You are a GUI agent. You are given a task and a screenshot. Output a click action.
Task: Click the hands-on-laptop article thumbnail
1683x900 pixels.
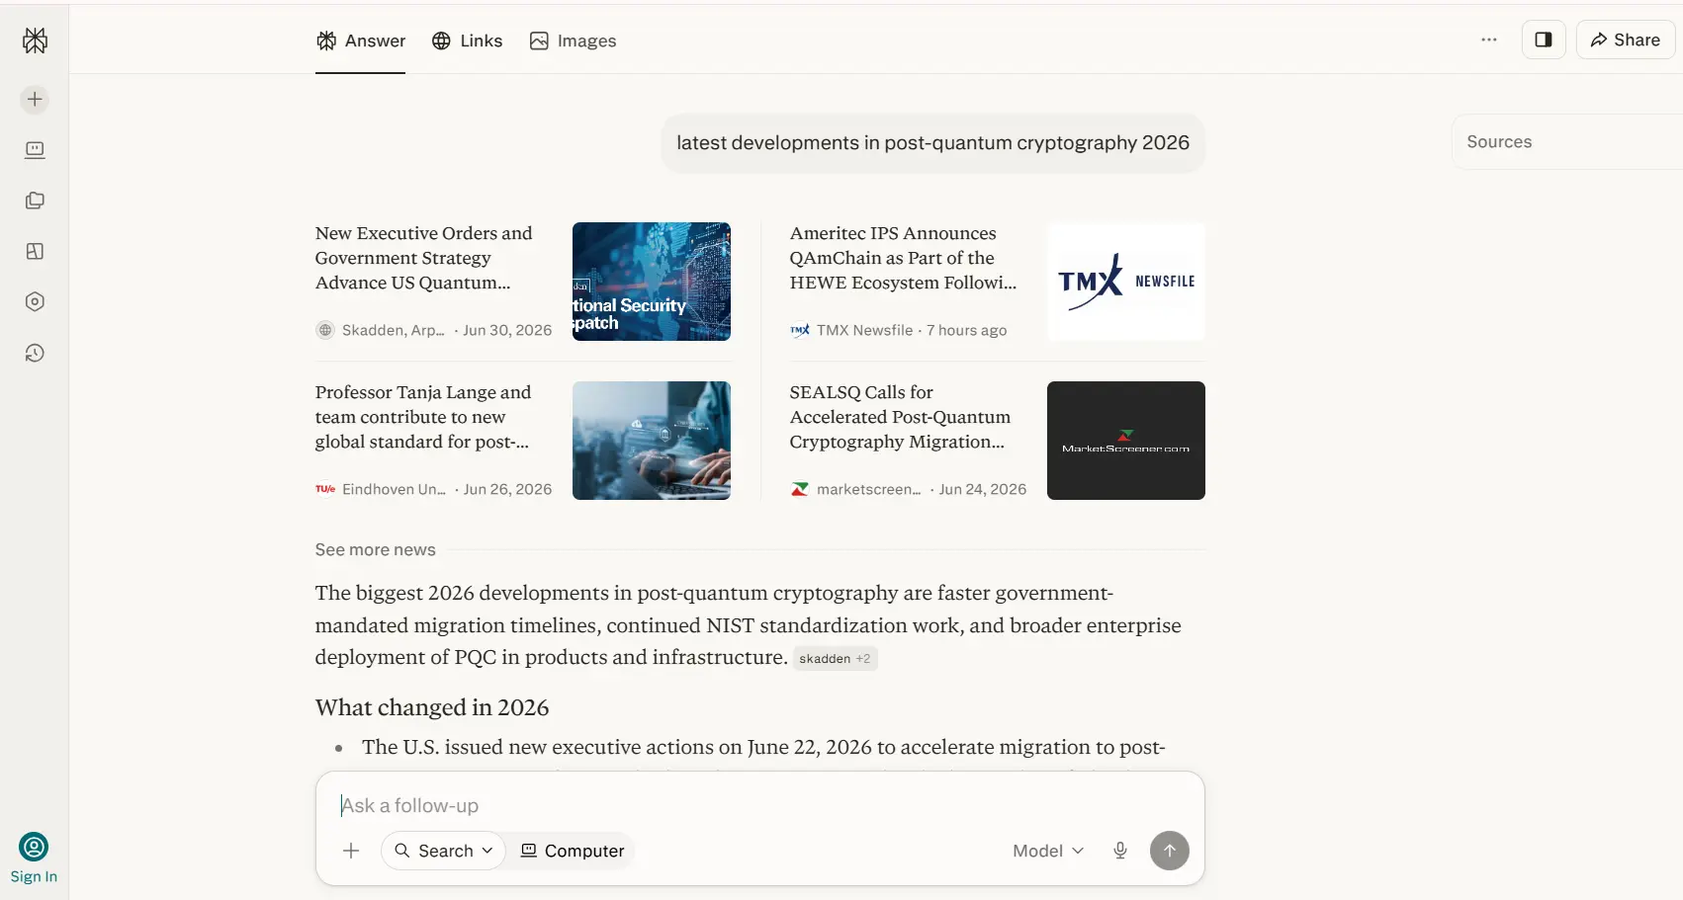652,441
